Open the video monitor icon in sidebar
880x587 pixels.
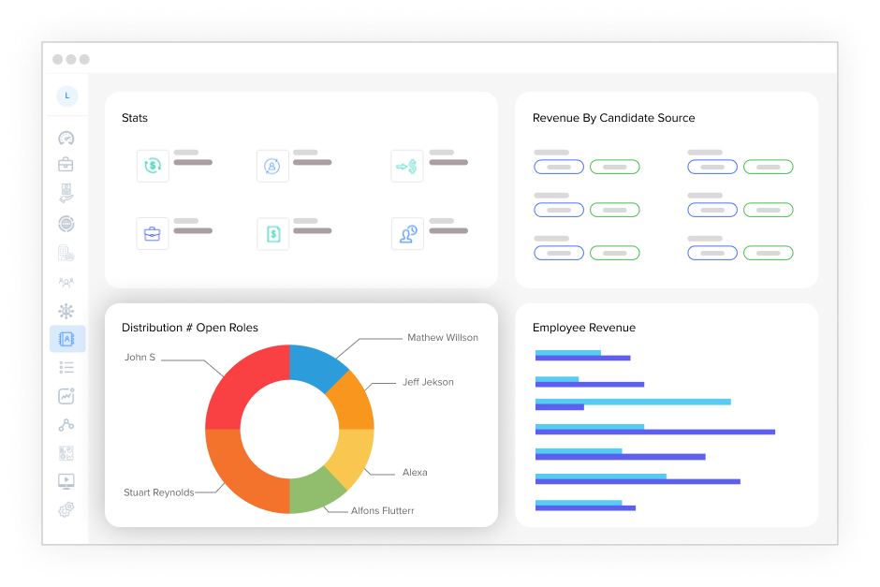click(66, 481)
